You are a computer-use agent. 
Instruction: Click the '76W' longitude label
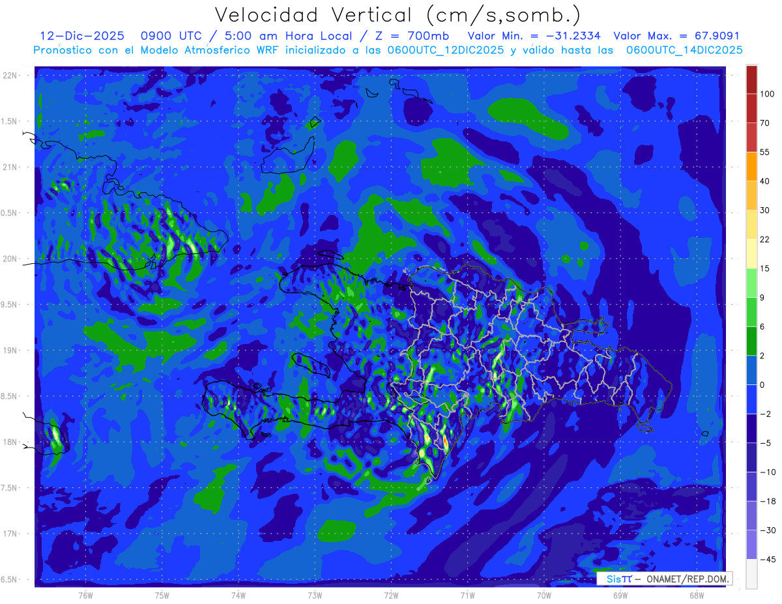pyautogui.click(x=85, y=595)
